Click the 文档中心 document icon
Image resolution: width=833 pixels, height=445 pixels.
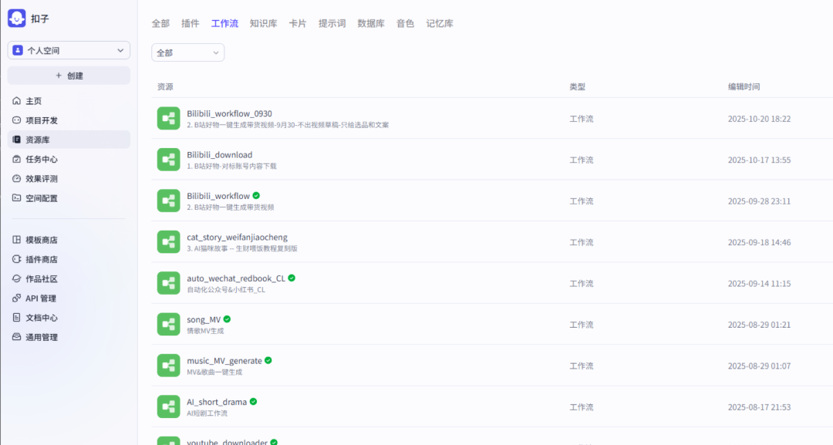pos(16,318)
